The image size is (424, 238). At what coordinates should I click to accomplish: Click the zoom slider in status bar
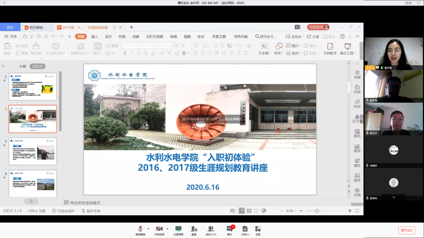tap(317, 211)
